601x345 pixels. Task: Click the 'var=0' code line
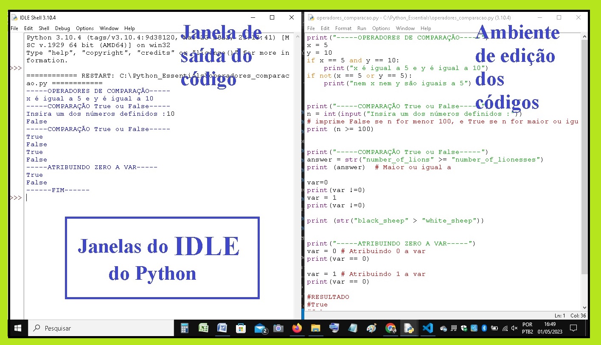coord(317,182)
